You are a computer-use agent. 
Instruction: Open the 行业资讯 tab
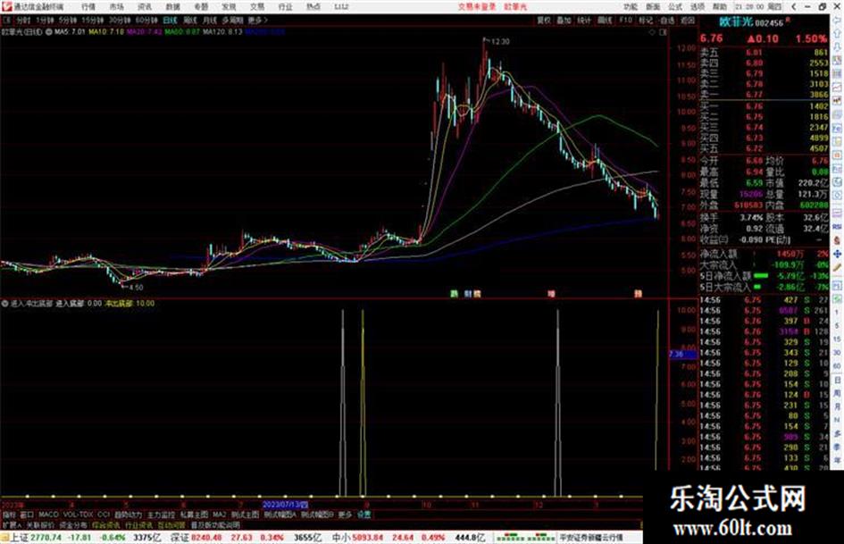click(139, 525)
